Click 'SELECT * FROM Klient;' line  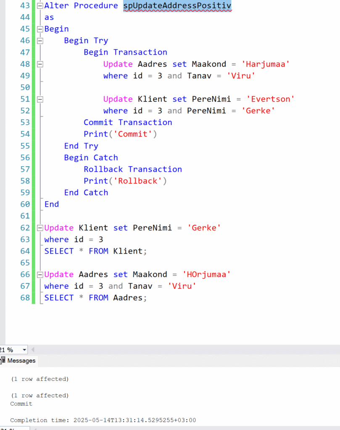[96, 251]
